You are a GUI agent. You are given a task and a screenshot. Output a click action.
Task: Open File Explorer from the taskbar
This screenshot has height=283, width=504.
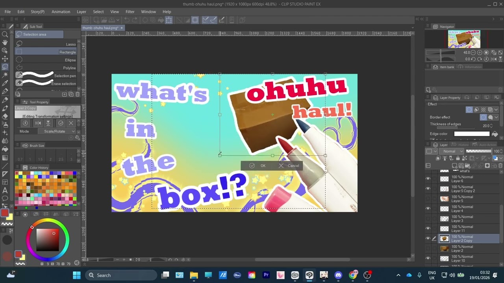pos(194,275)
